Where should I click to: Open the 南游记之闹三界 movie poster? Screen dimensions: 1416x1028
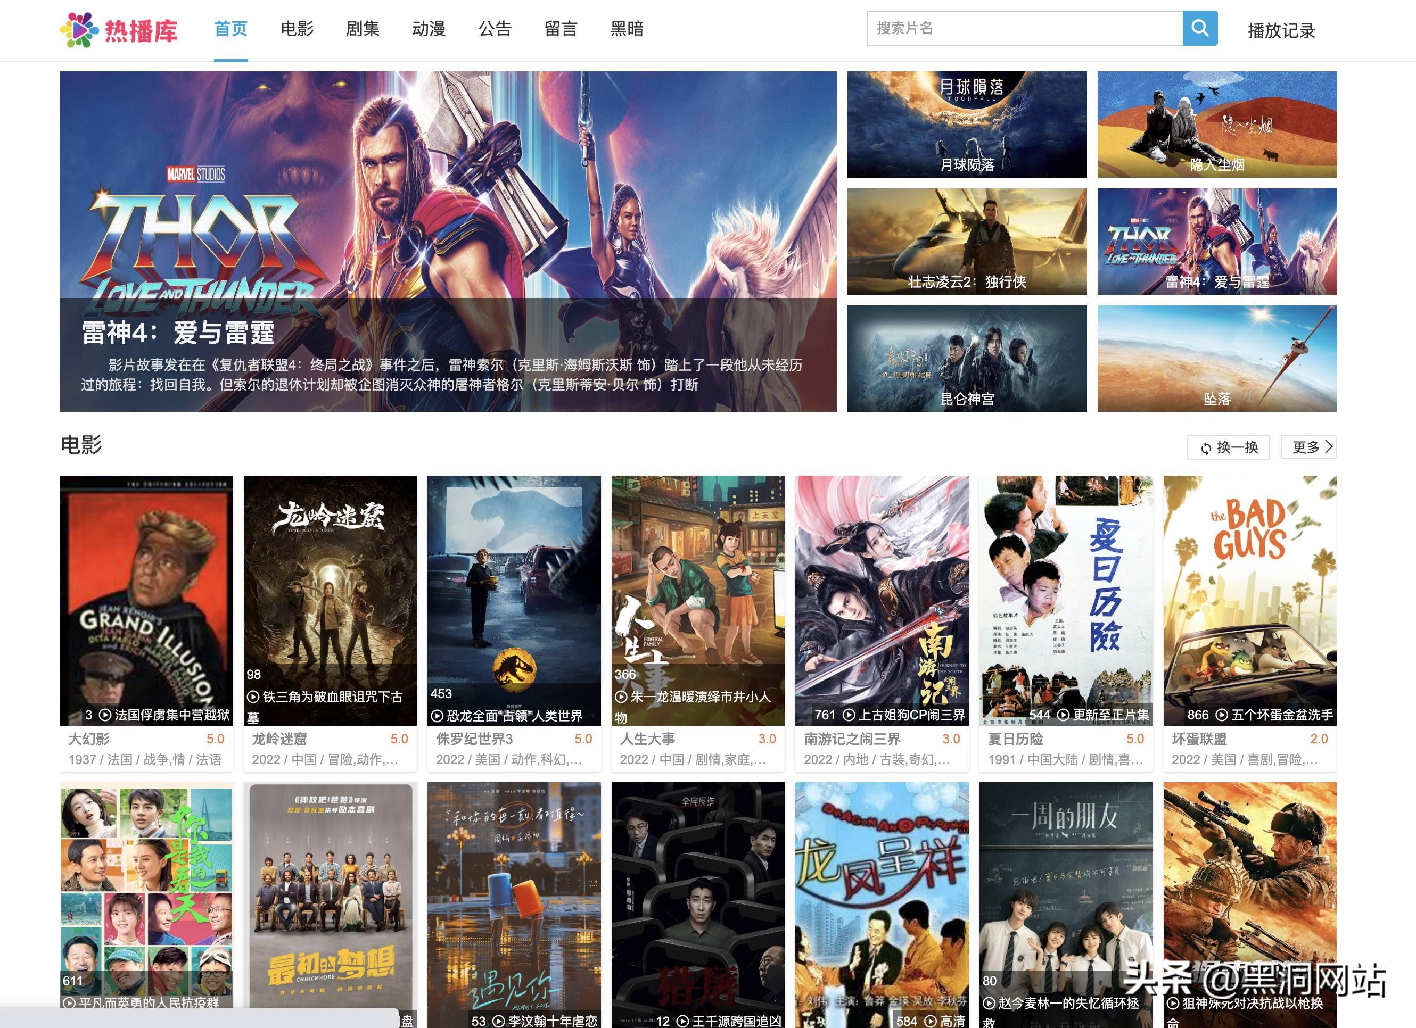[x=882, y=600]
